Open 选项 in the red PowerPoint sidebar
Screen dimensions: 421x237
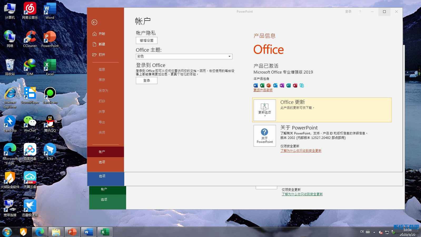(x=102, y=162)
